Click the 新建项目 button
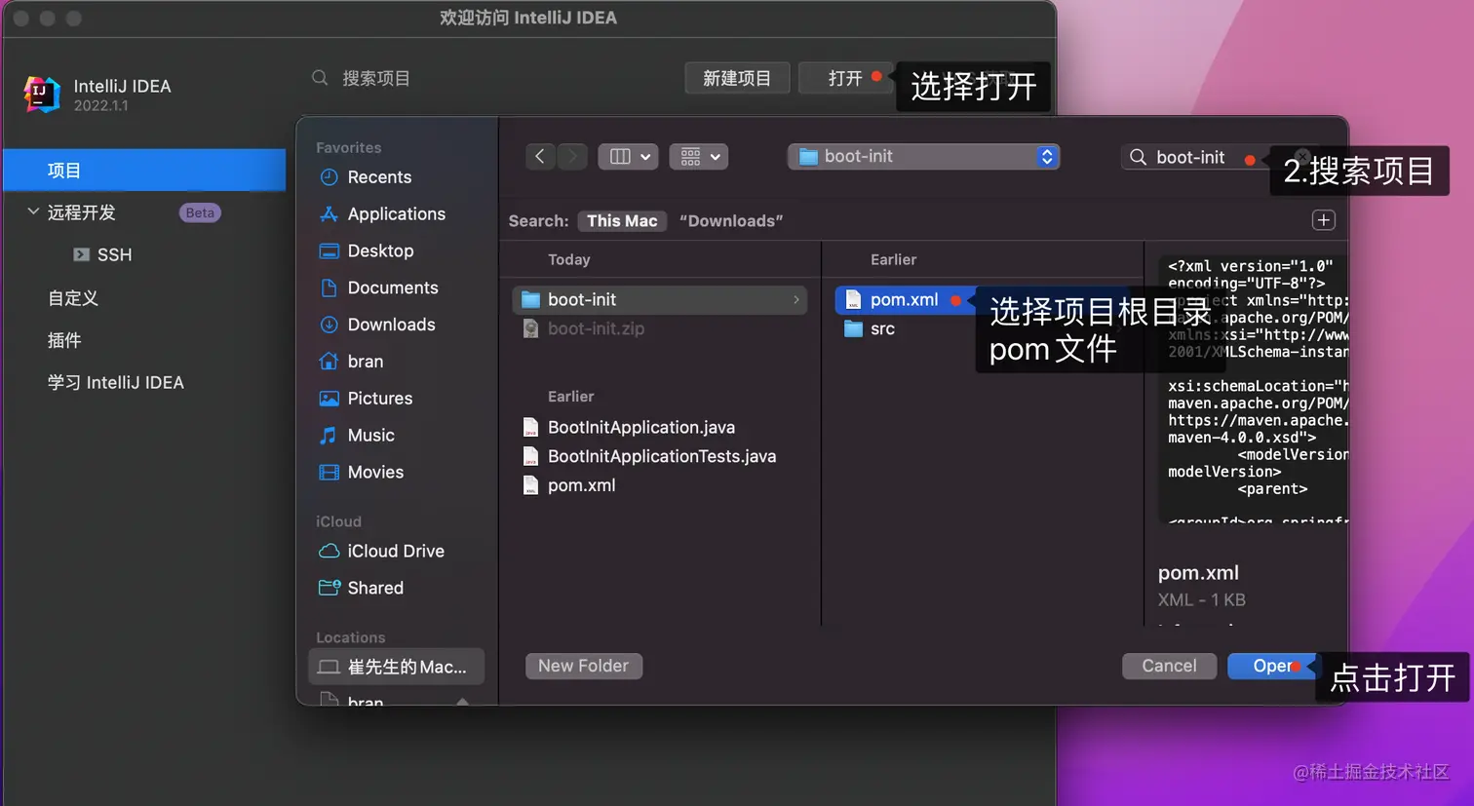Screen dimensions: 1474x806 (737, 78)
